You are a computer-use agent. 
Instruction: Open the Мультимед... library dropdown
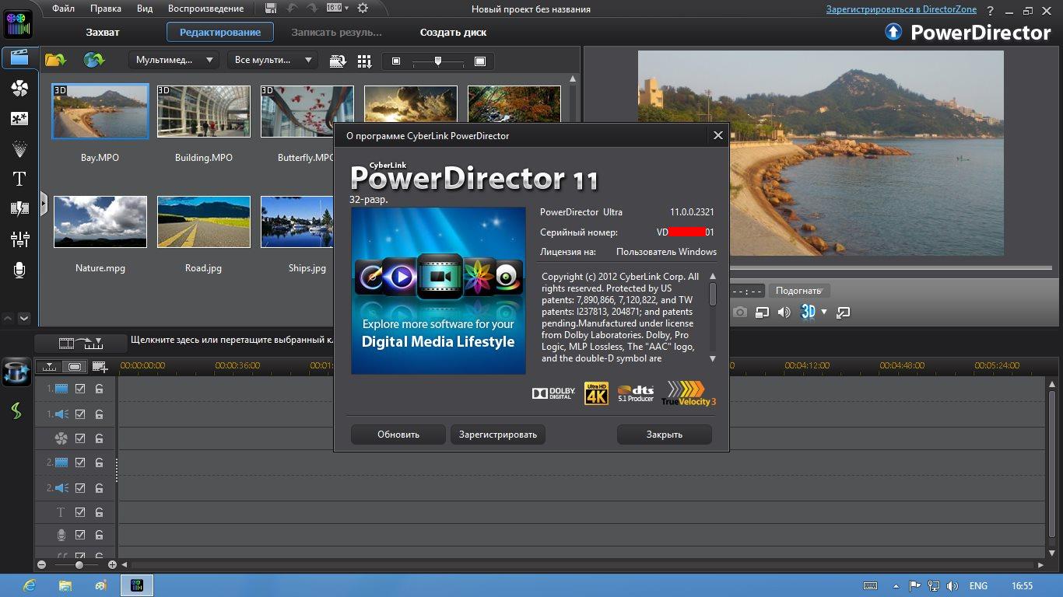tap(174, 60)
